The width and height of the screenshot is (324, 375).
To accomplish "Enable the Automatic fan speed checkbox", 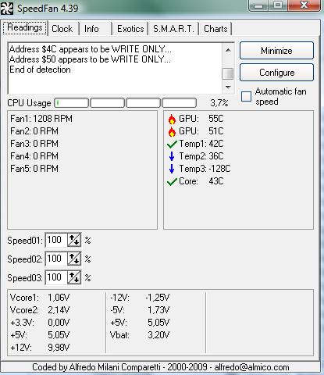I will (x=246, y=96).
